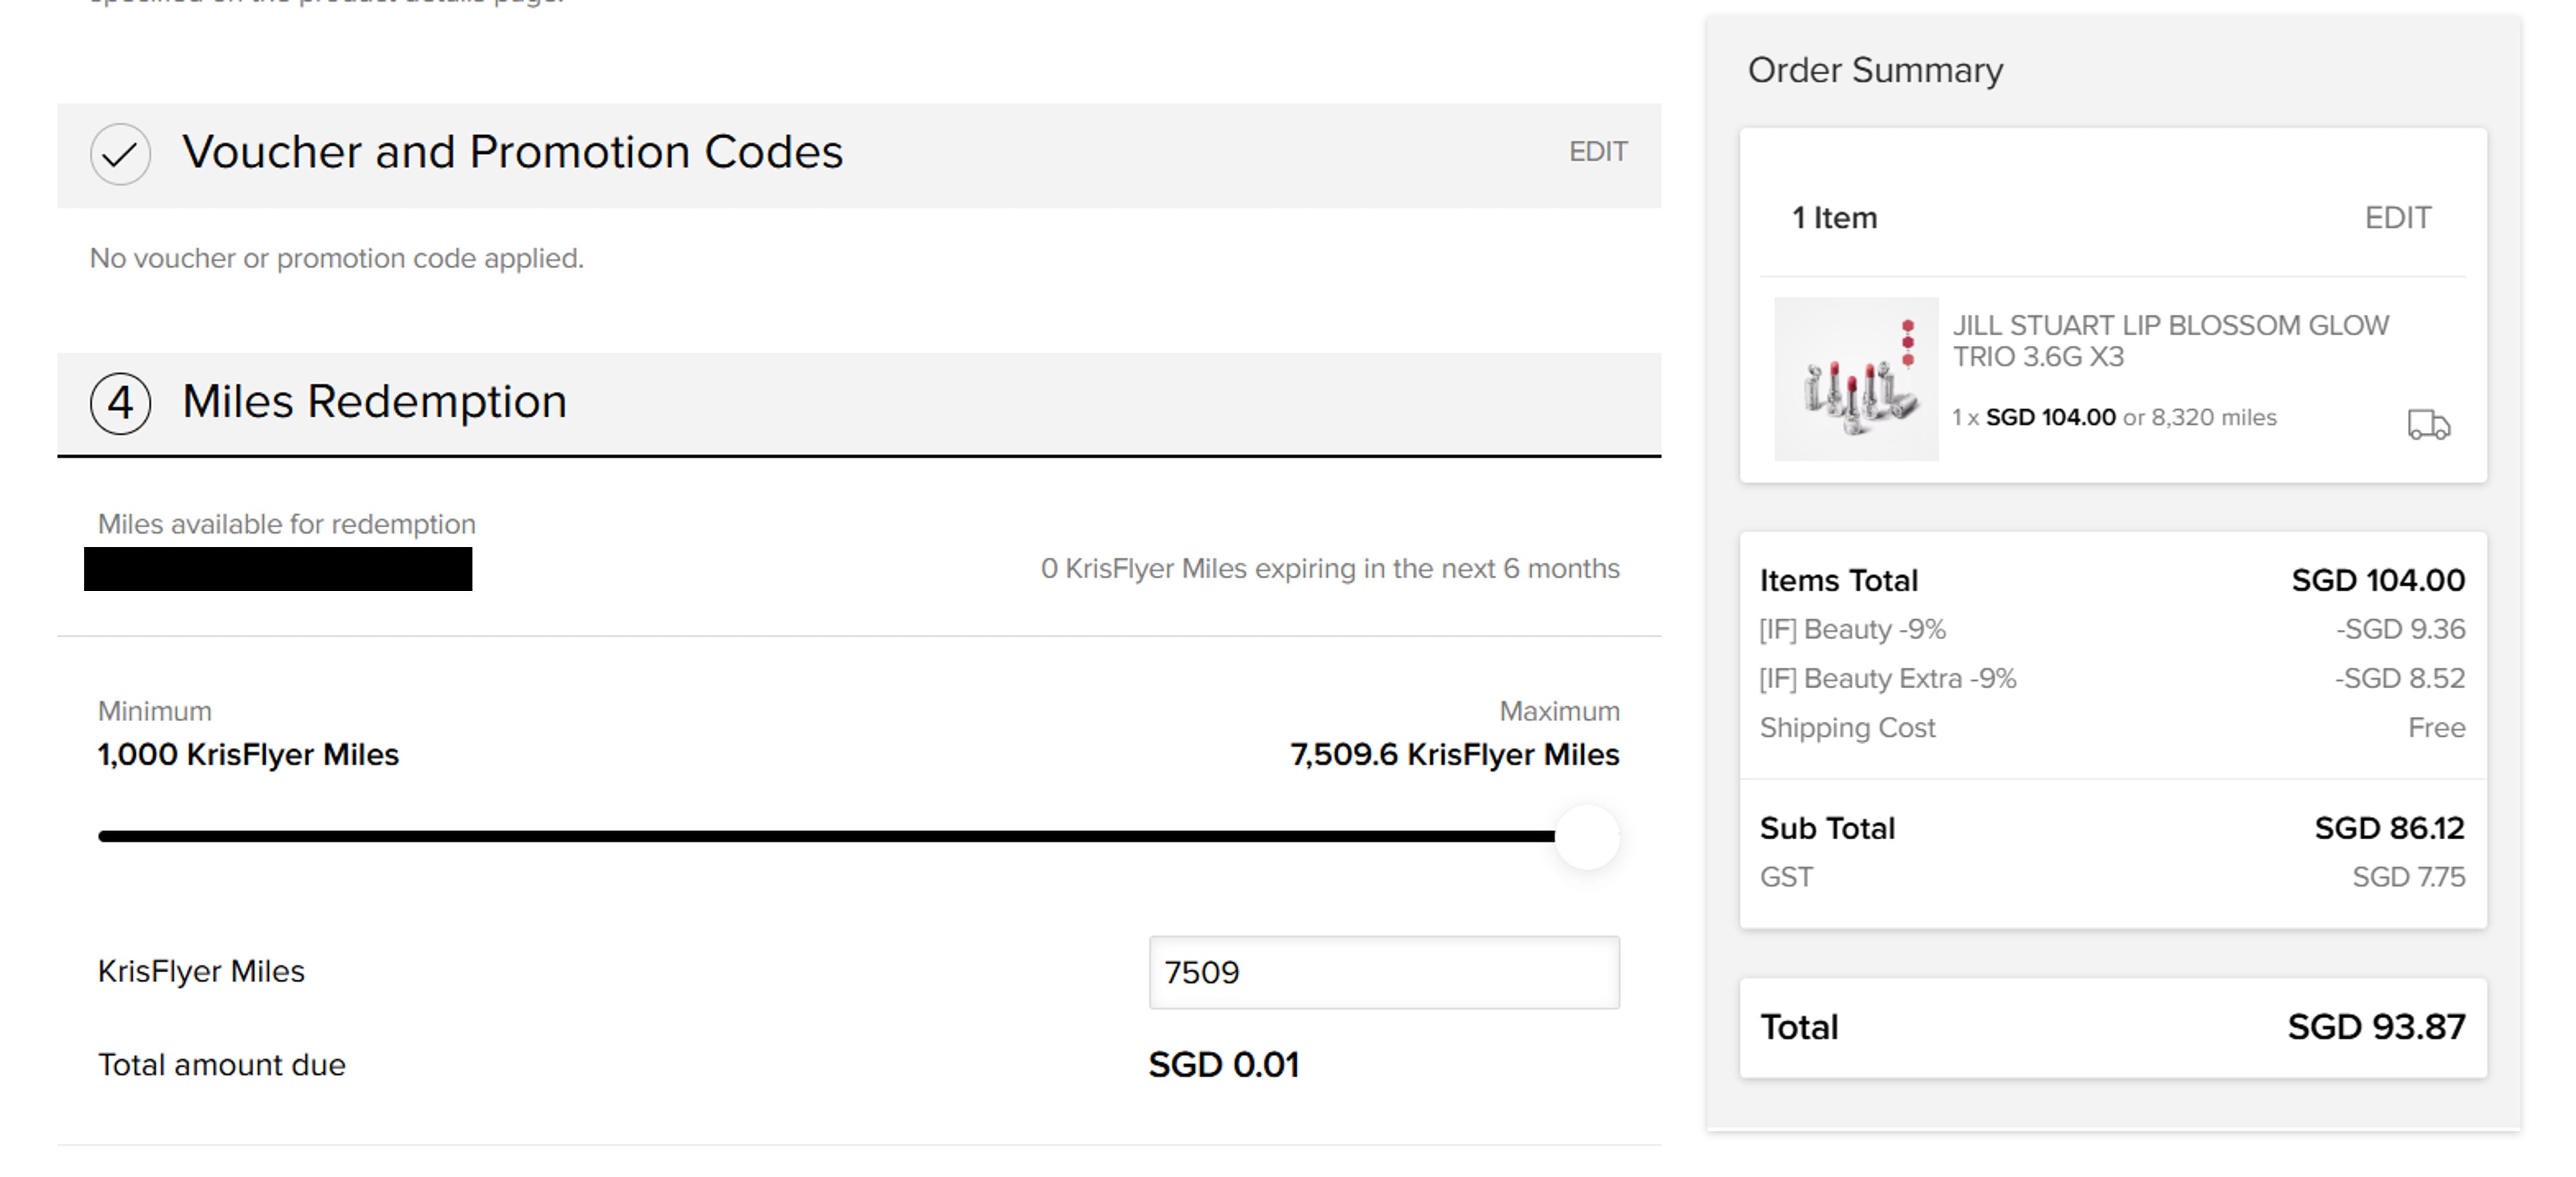Focus the KrisFlyer Miles input field
The height and width of the screenshot is (1177, 2576).
coord(1383,972)
